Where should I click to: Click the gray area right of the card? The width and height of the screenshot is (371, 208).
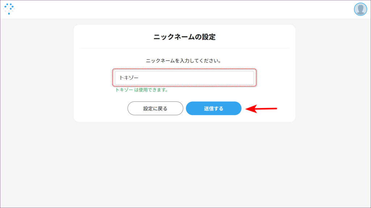pos(333,90)
